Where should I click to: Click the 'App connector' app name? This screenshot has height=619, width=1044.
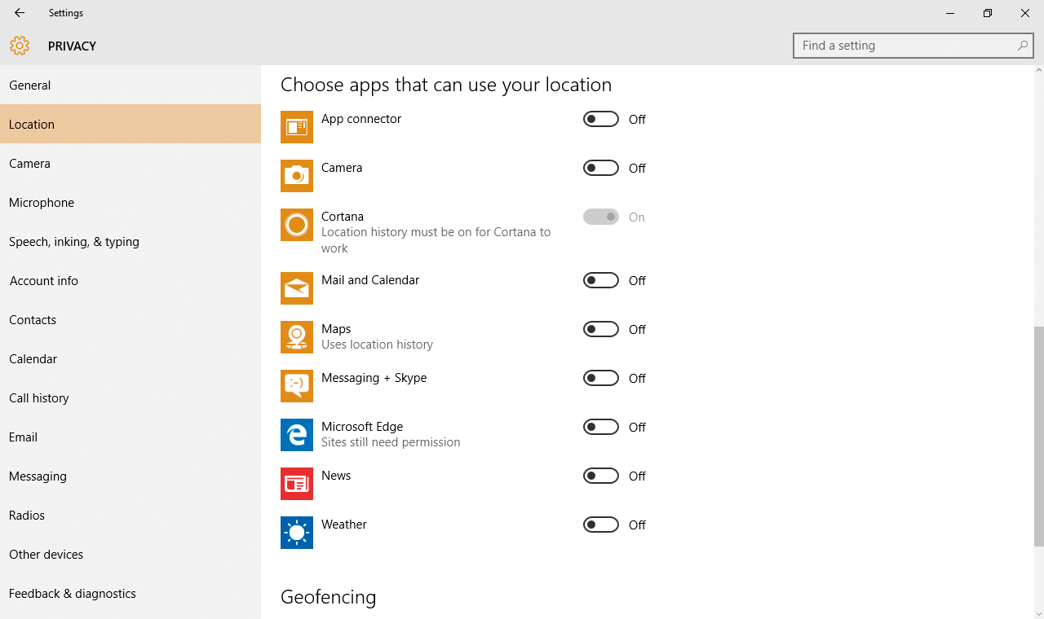(361, 119)
